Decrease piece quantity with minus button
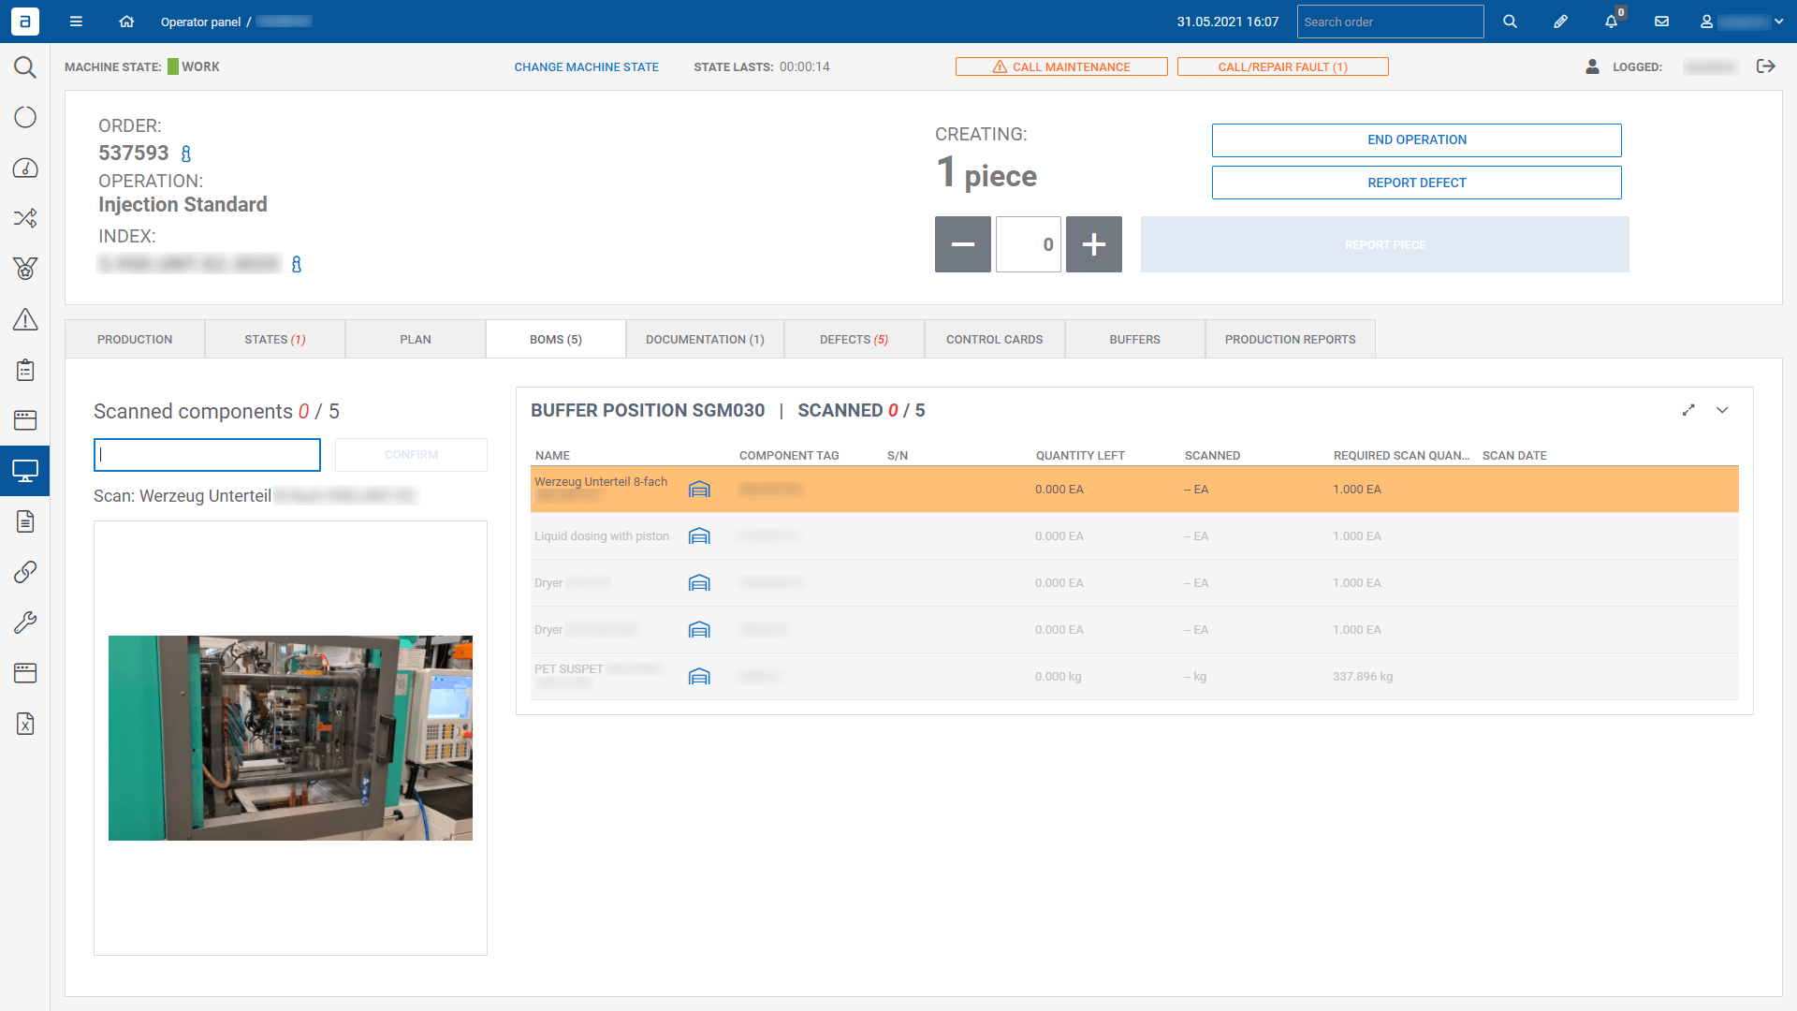1797x1011 pixels. click(x=962, y=244)
